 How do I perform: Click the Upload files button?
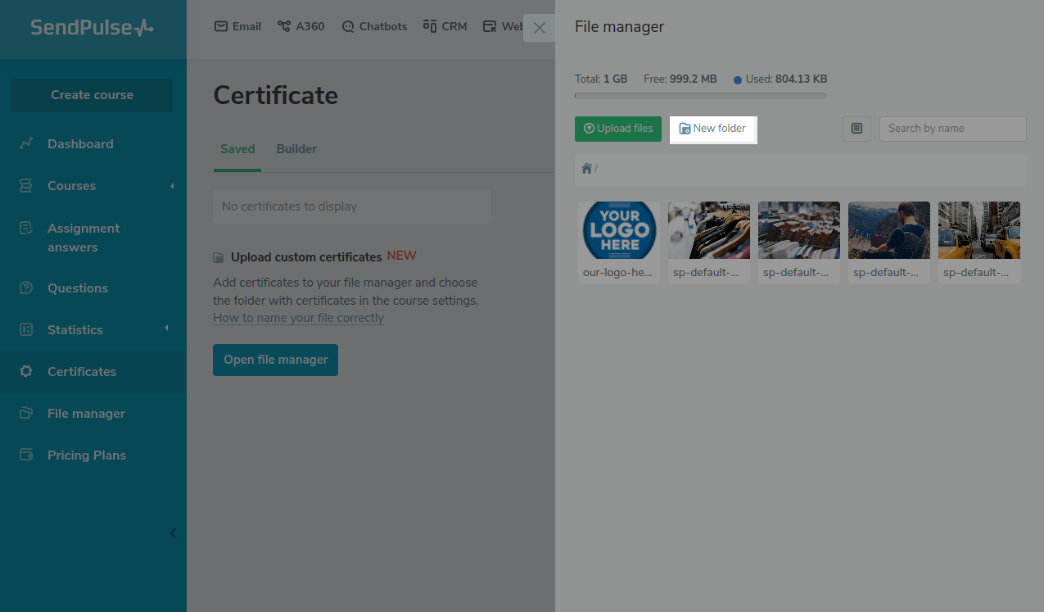pyautogui.click(x=618, y=129)
